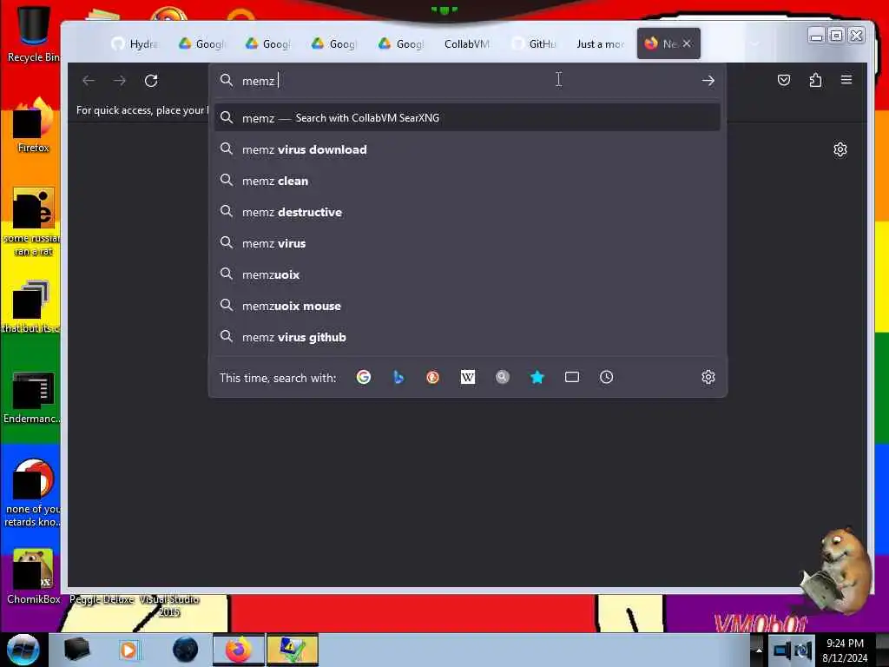Search this time with Bing
The width and height of the screenshot is (889, 667).
pos(398,377)
